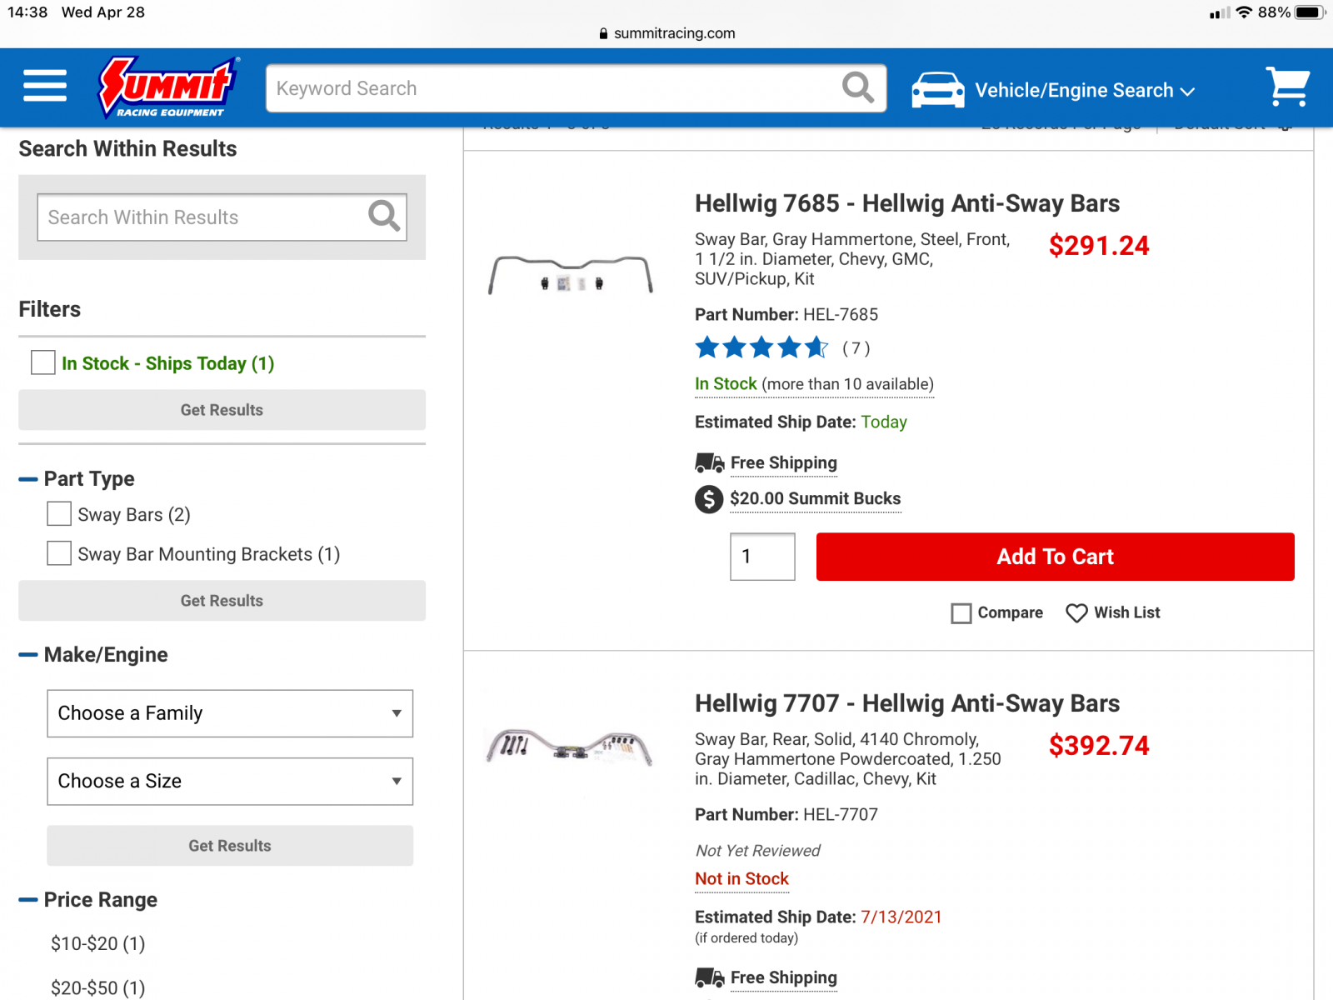This screenshot has width=1333, height=1000.
Task: Tick the Compare checkbox for Hellwig 7685
Action: click(961, 613)
